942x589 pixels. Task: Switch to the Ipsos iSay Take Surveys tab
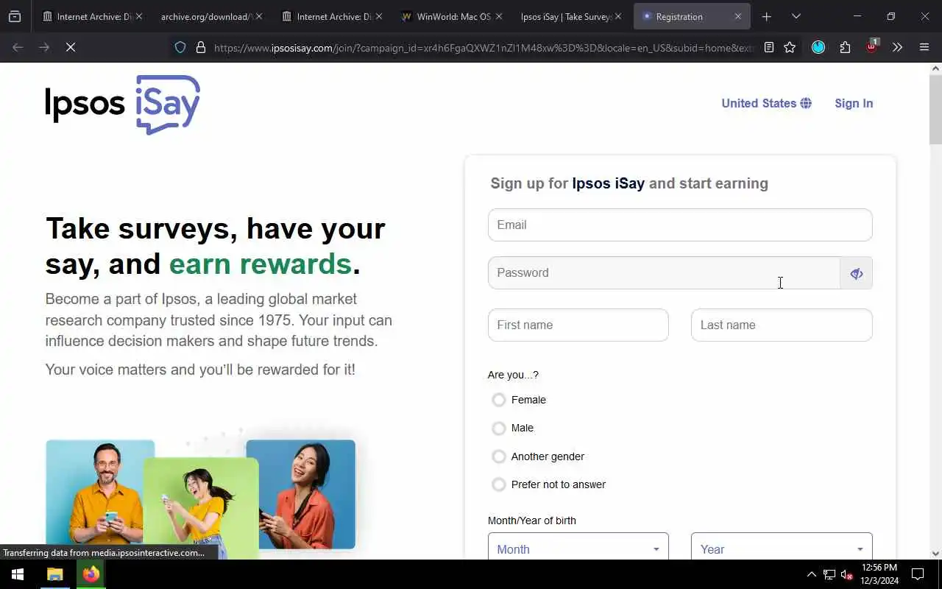tap(565, 16)
